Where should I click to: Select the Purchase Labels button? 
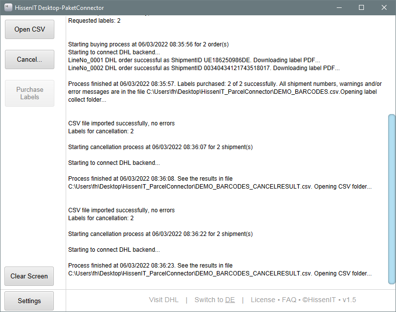tap(30, 93)
